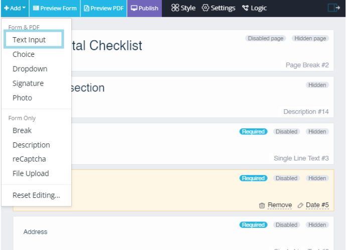
Task: Open the Style settings
Action: tap(183, 8)
